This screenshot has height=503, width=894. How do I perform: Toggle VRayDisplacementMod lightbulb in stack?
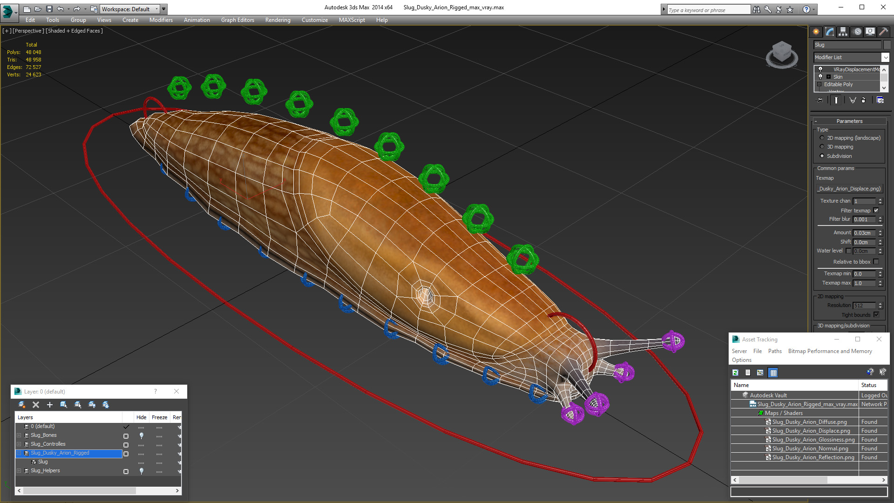click(820, 69)
